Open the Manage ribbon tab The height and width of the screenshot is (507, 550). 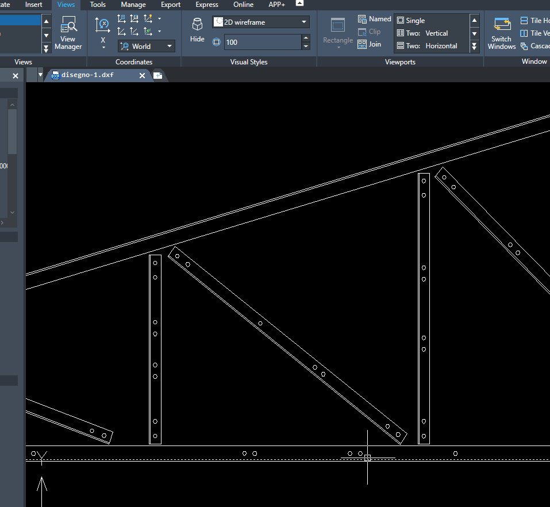coord(133,5)
